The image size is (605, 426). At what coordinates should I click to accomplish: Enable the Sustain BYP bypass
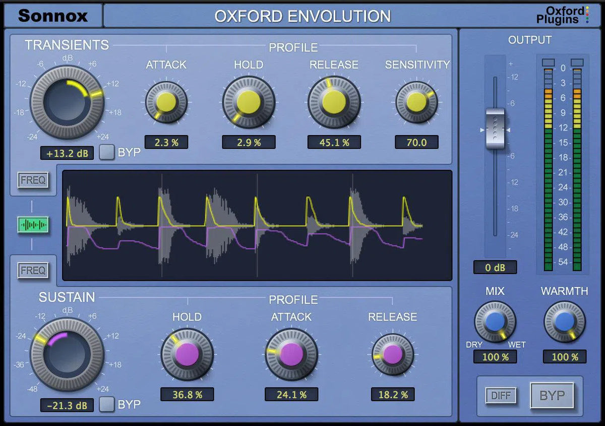click(107, 404)
